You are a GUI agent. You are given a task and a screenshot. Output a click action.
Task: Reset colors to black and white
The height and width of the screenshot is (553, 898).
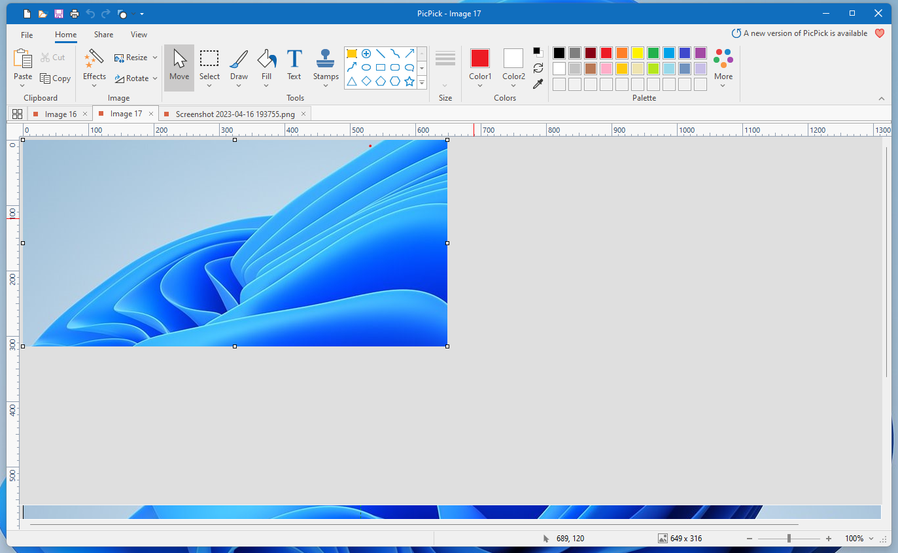click(538, 52)
